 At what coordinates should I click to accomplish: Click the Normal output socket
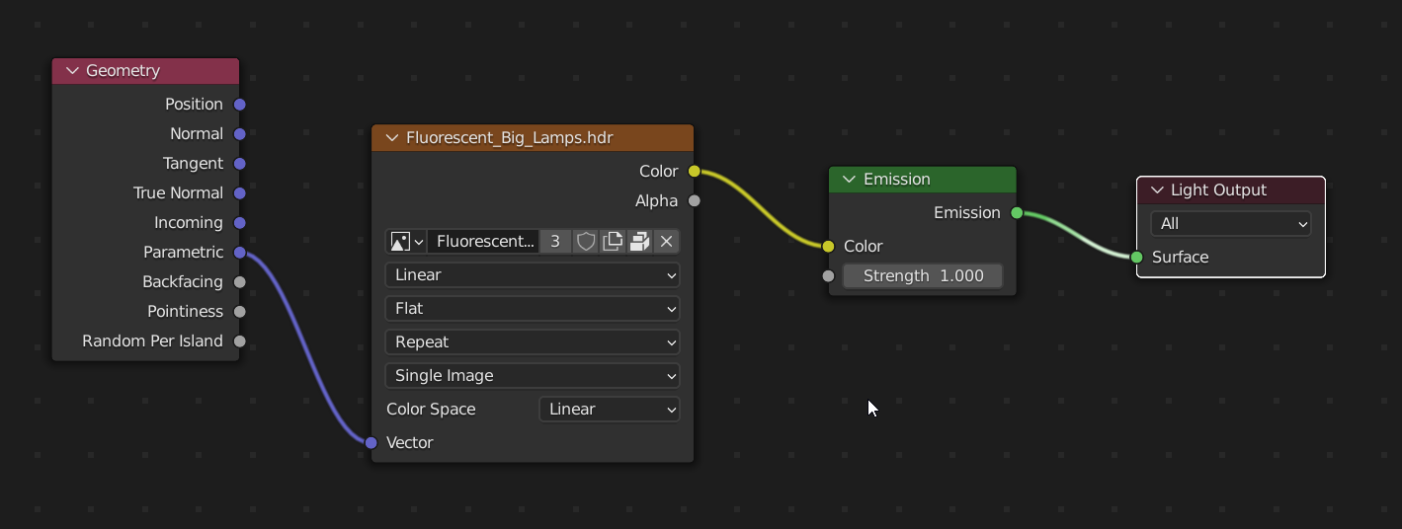tap(240, 134)
